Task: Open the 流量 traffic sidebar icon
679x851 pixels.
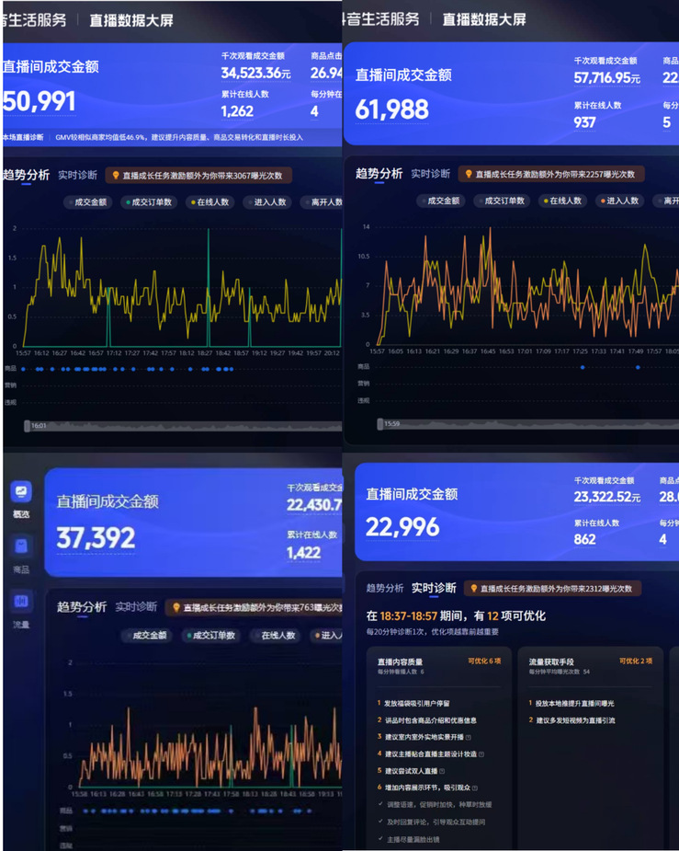Action: (21, 601)
